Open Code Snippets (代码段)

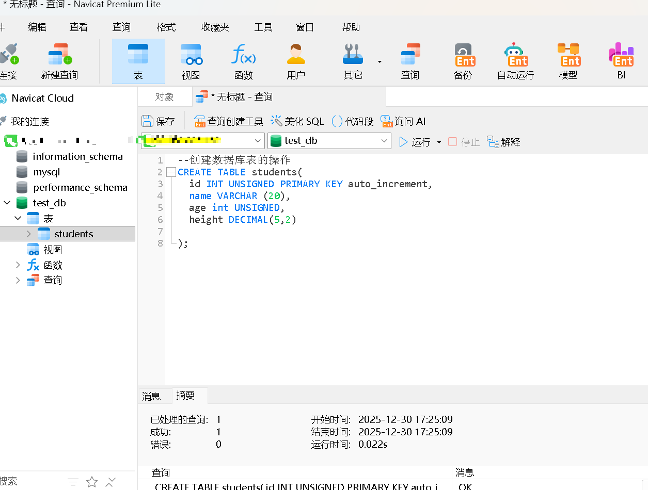click(353, 121)
